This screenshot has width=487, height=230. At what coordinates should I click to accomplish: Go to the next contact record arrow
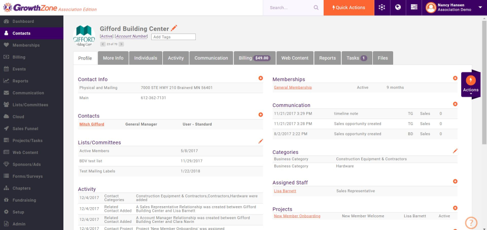pyautogui.click(x=121, y=44)
